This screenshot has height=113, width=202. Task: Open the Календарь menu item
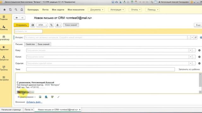point(33,10)
